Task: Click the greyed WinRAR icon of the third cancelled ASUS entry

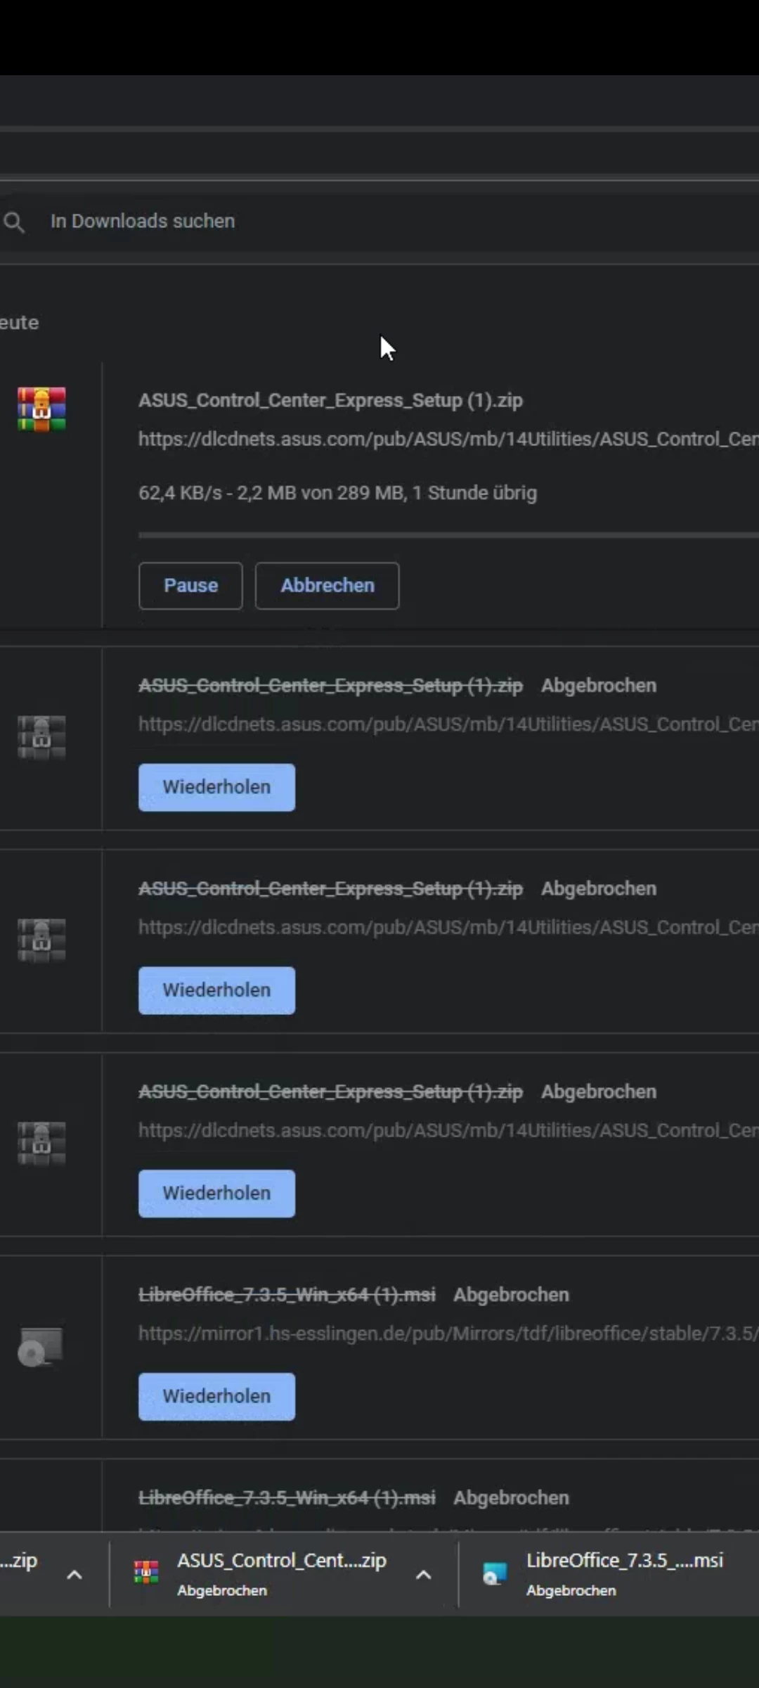Action: [x=41, y=1144]
